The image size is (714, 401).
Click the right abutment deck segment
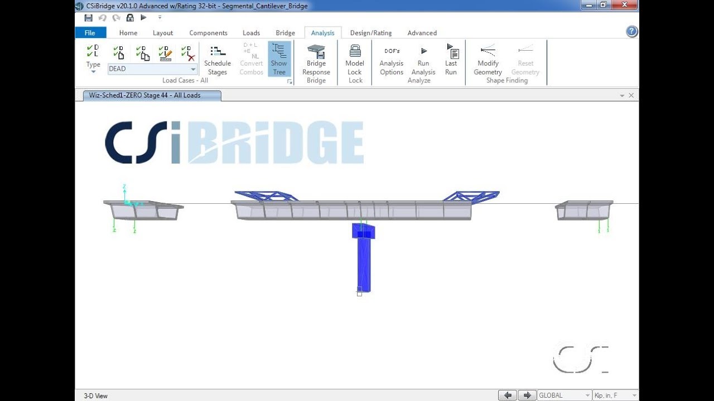584,210
